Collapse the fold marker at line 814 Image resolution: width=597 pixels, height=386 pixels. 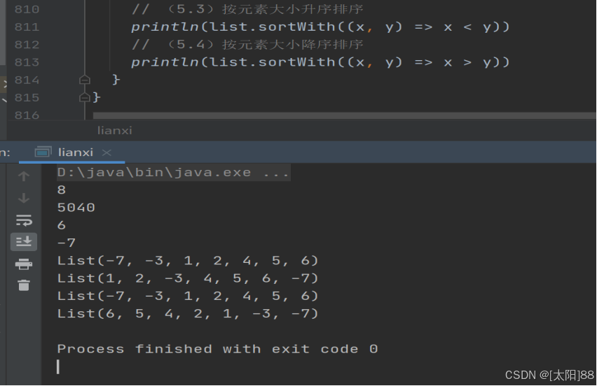tap(85, 80)
